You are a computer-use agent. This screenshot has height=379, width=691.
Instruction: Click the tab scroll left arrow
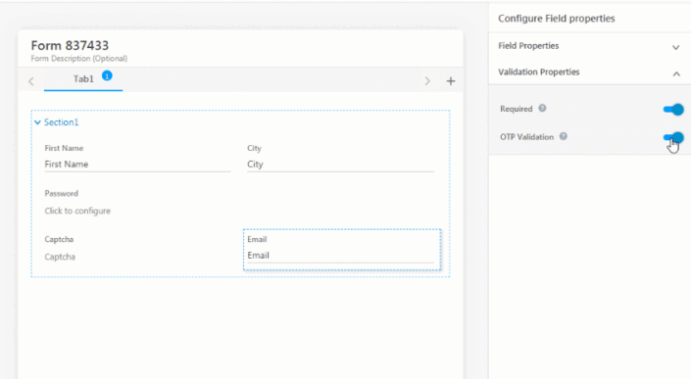(30, 81)
